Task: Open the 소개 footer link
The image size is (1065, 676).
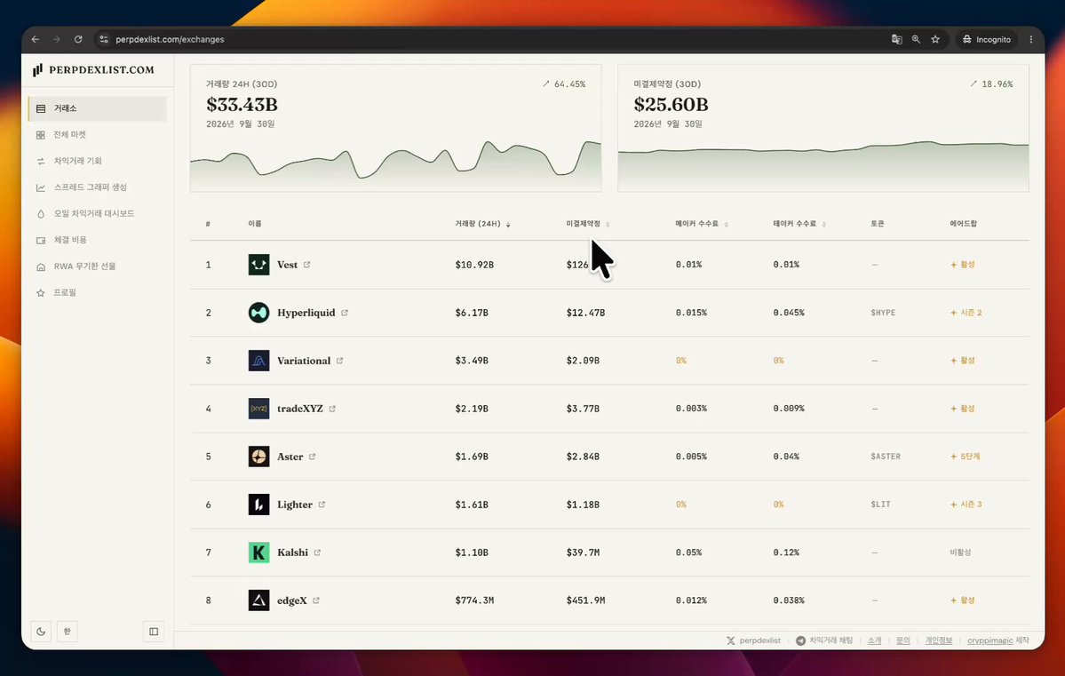Action: coord(874,640)
